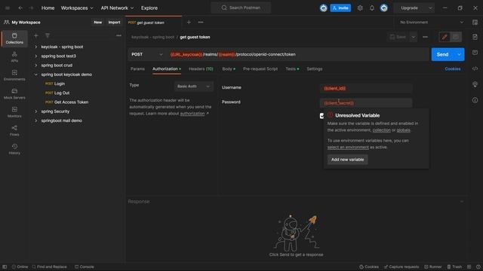Open environment quick look icon

475,22
